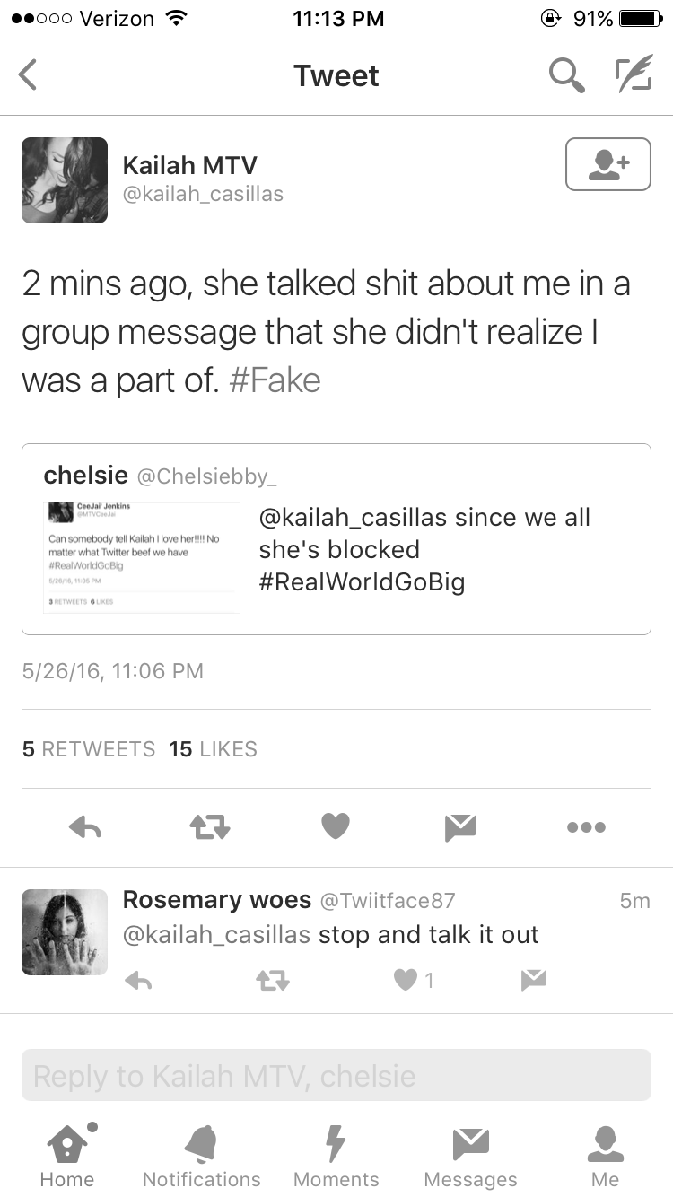View the 5 Retweets list
673x1197 pixels.
pyautogui.click(x=89, y=749)
